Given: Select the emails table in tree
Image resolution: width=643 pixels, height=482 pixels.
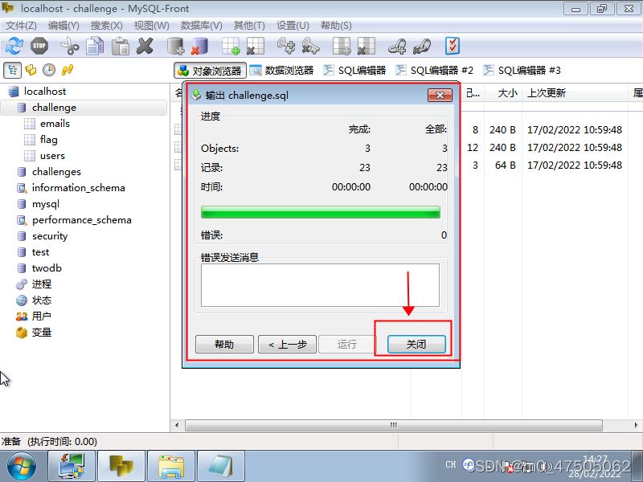Looking at the screenshot, I should point(55,124).
